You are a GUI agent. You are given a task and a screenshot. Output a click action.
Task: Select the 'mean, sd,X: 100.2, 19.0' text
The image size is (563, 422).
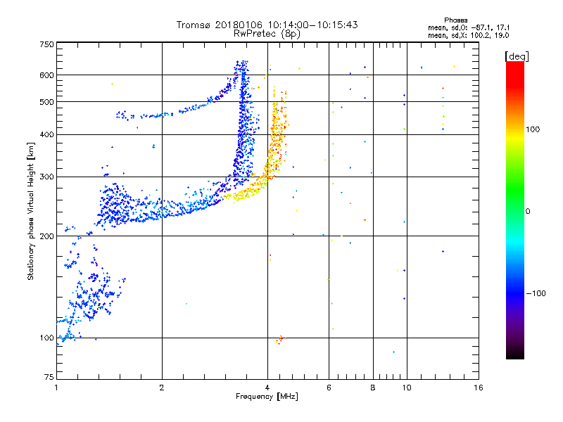pyautogui.click(x=469, y=35)
